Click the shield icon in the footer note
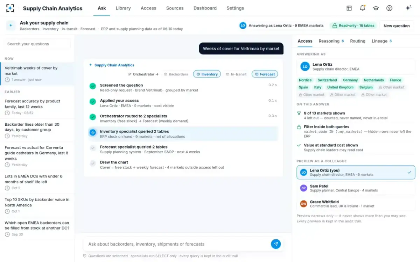Screen dimensions: 420x262 [85, 256]
